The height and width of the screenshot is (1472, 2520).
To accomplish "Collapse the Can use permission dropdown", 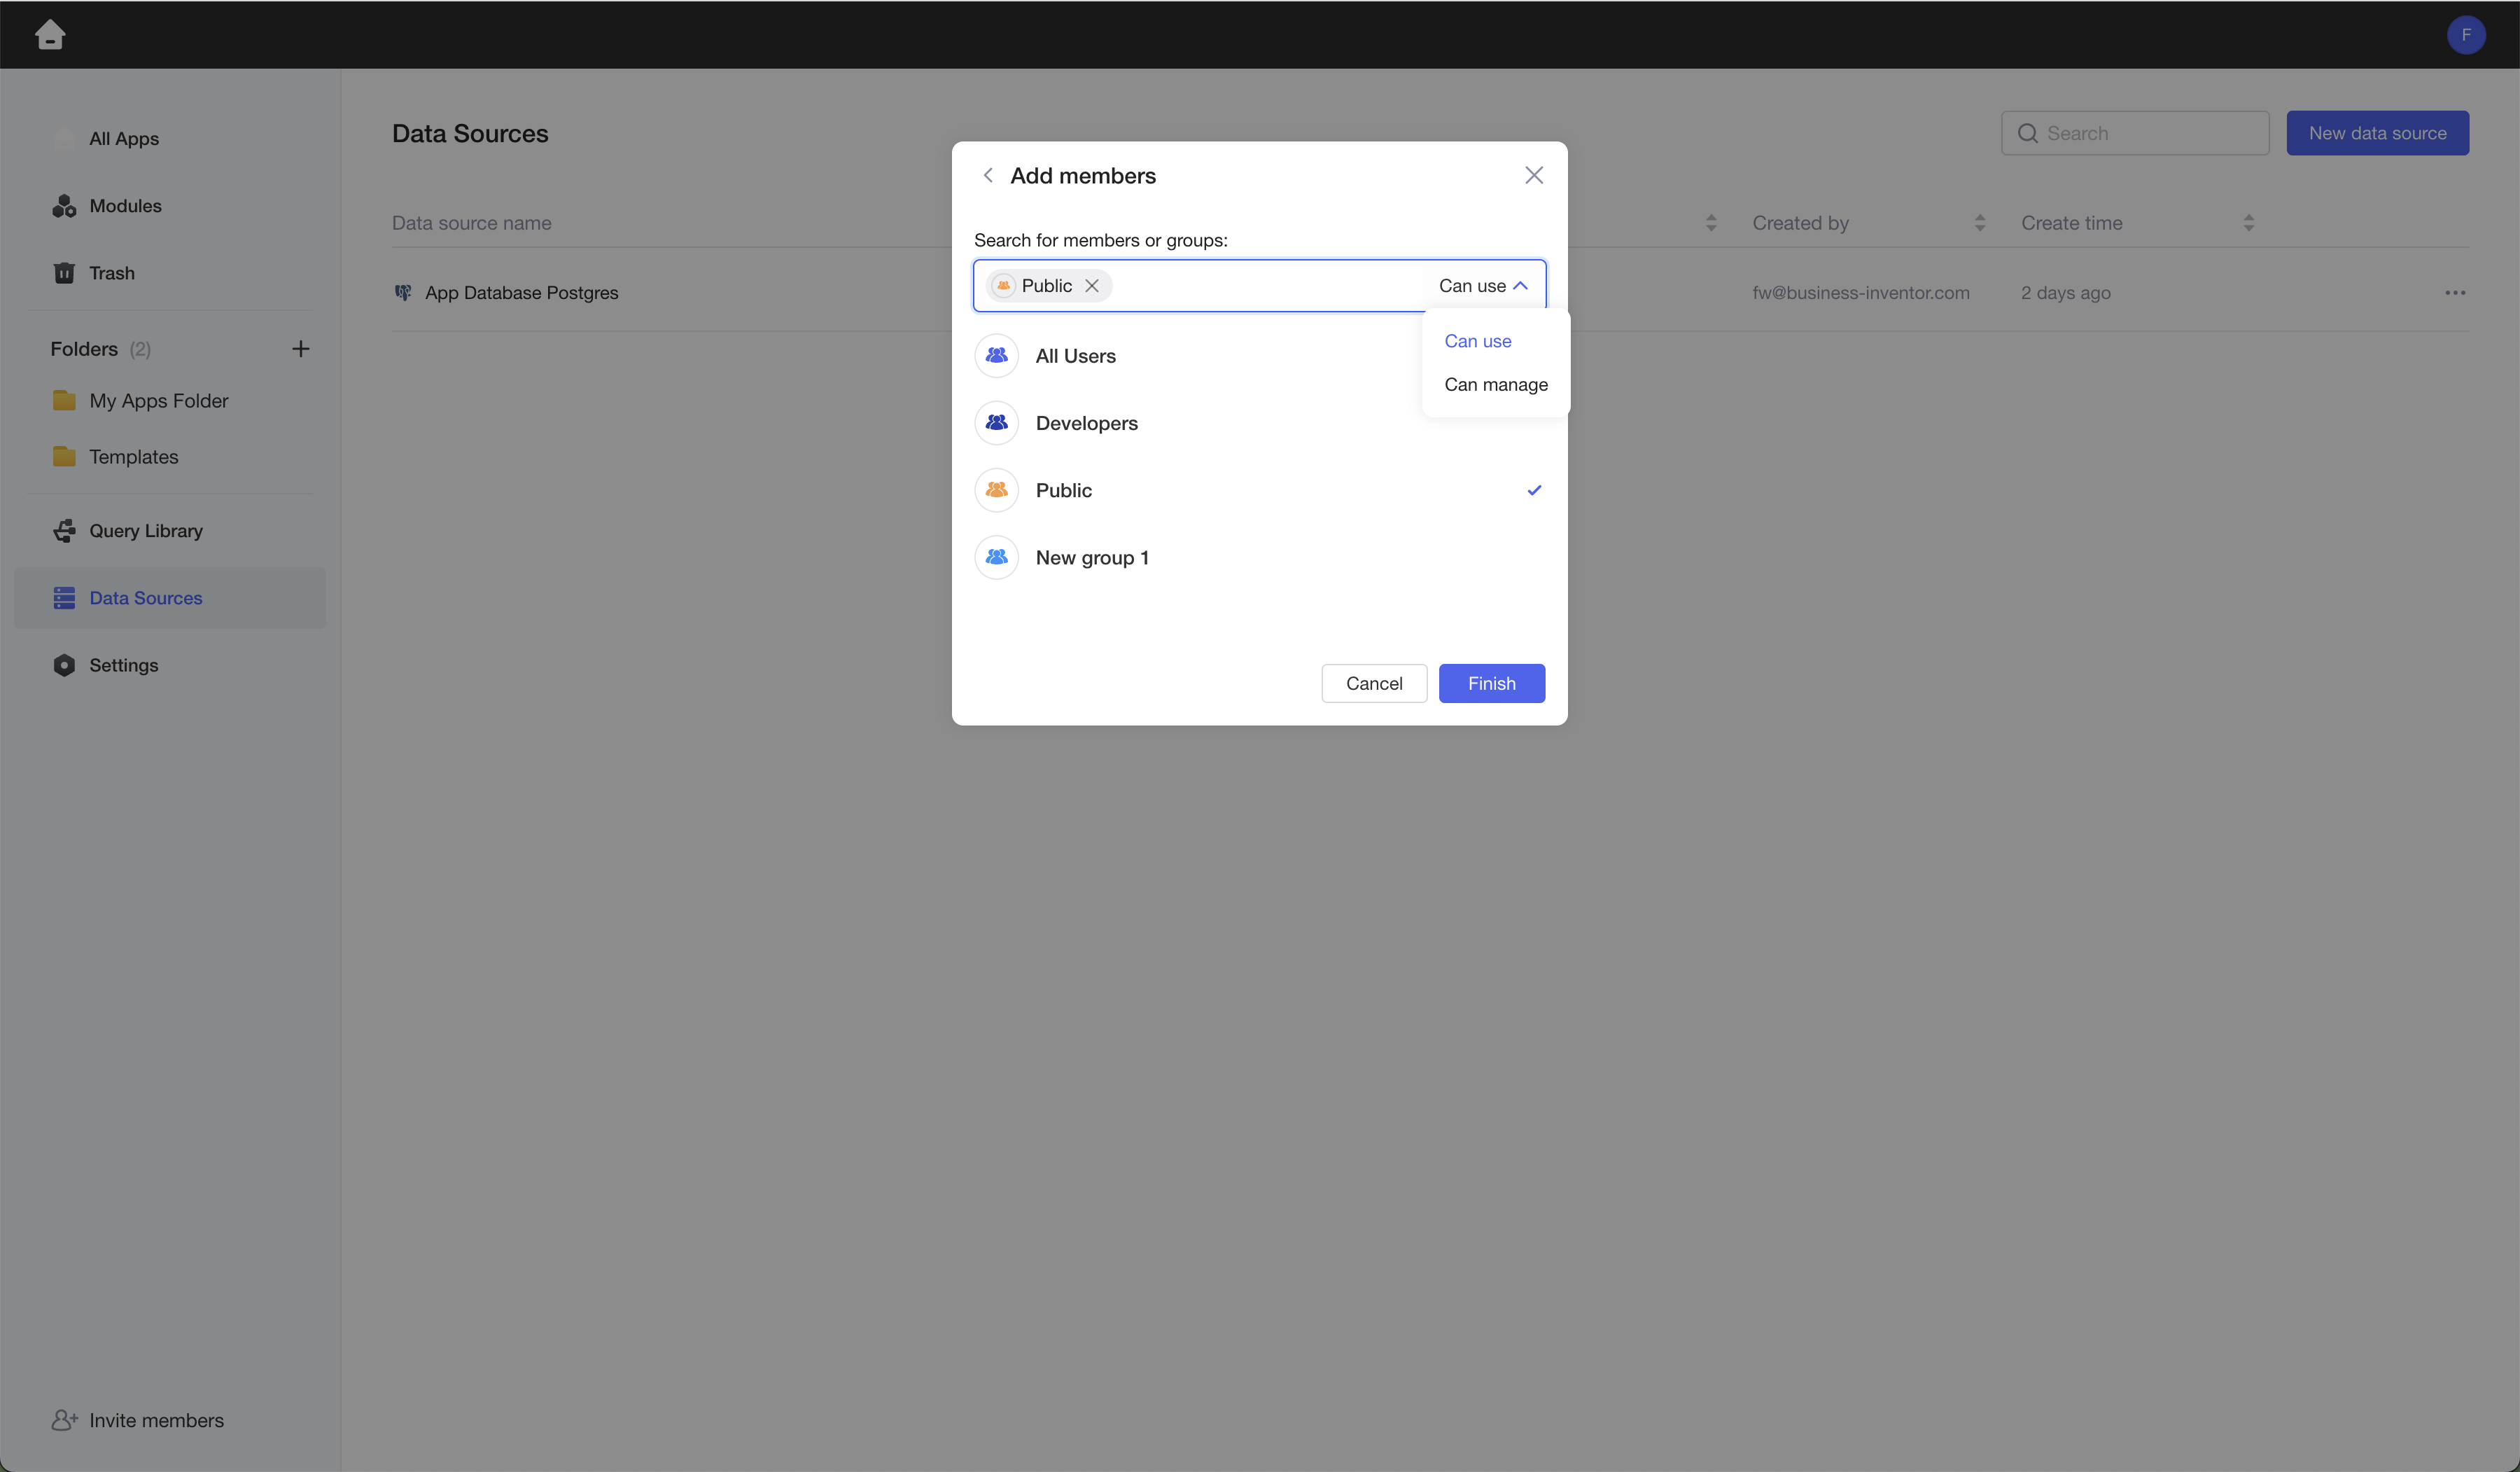I will (x=1483, y=286).
